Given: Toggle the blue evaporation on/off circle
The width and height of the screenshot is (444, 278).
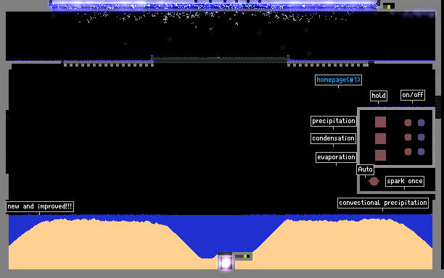Looking at the screenshot, I should 422,152.
